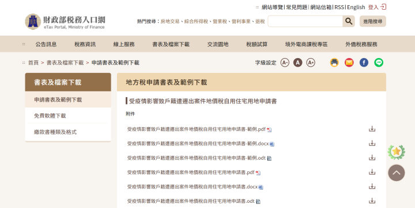The image size is (415, 208).
Task: Open file link 地價稅自用住宅用地申請書.docx
Action: tap(193, 187)
